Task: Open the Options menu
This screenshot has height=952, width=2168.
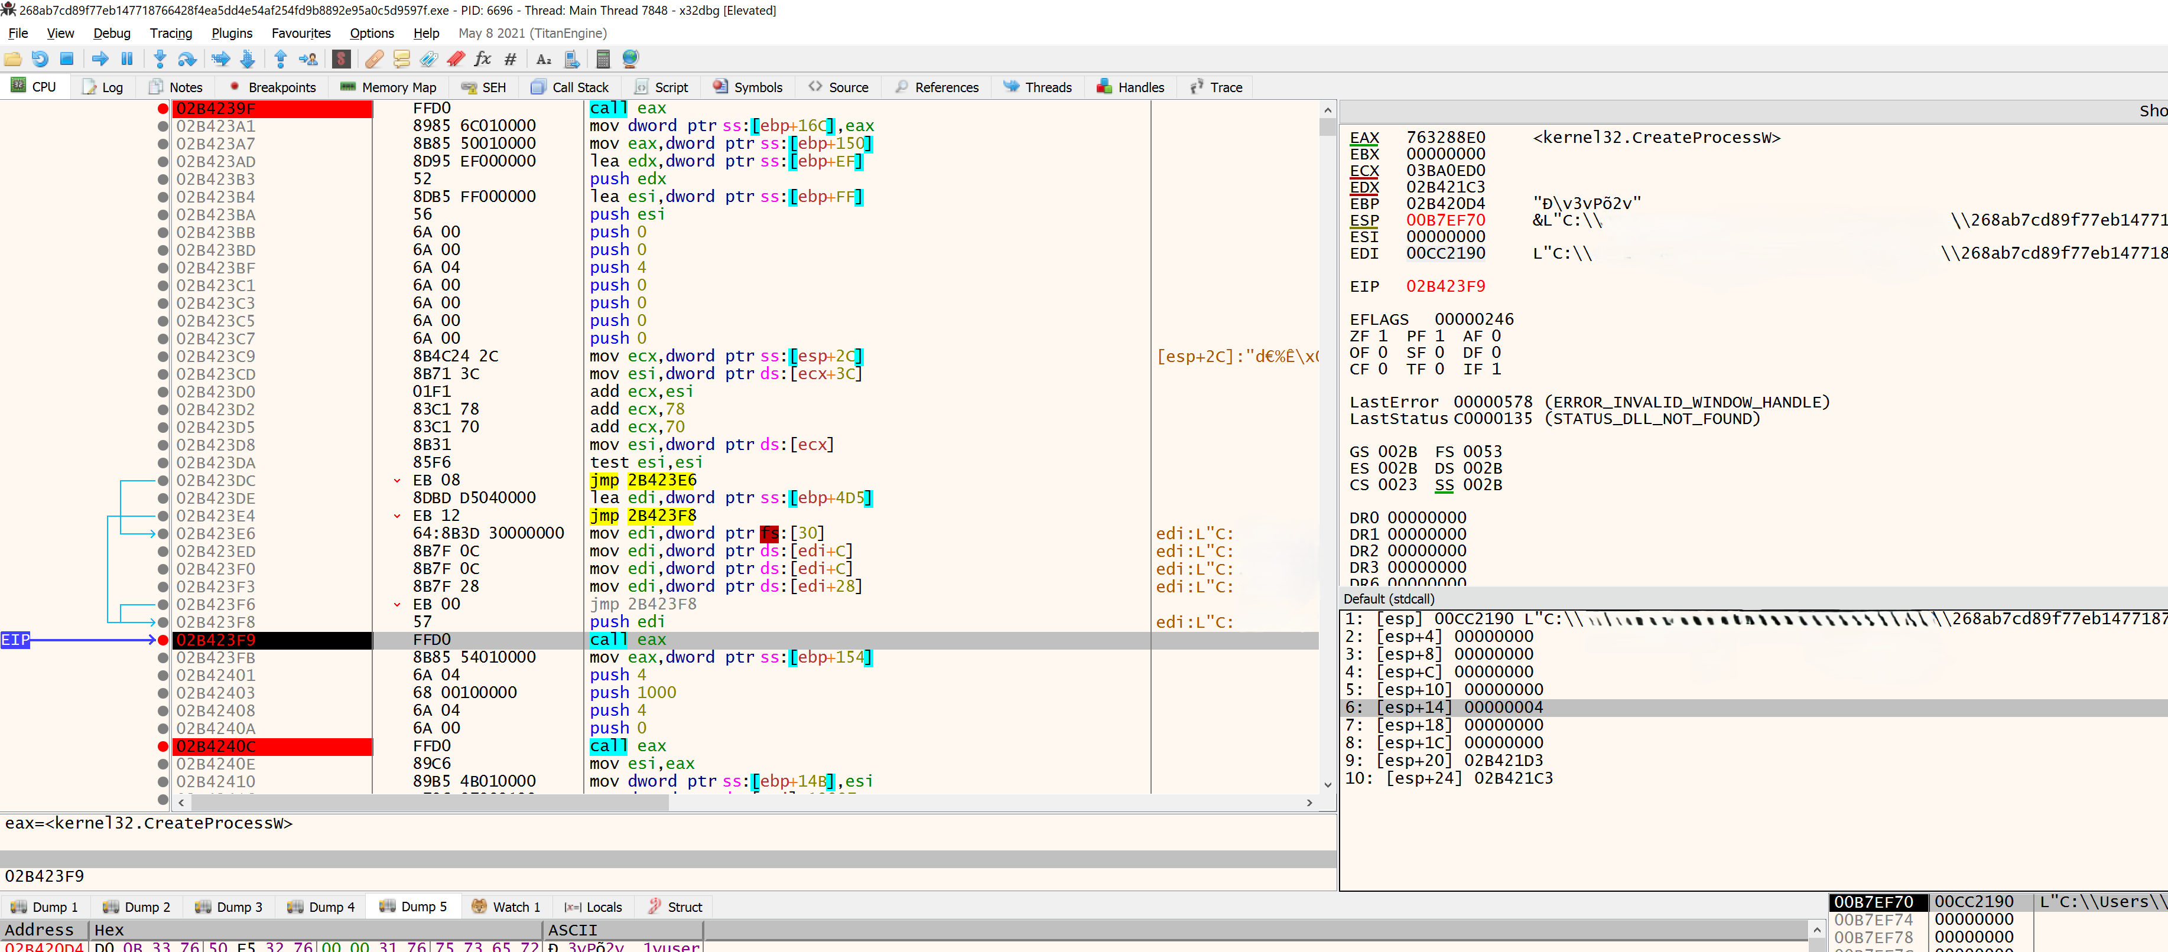Action: [x=371, y=33]
